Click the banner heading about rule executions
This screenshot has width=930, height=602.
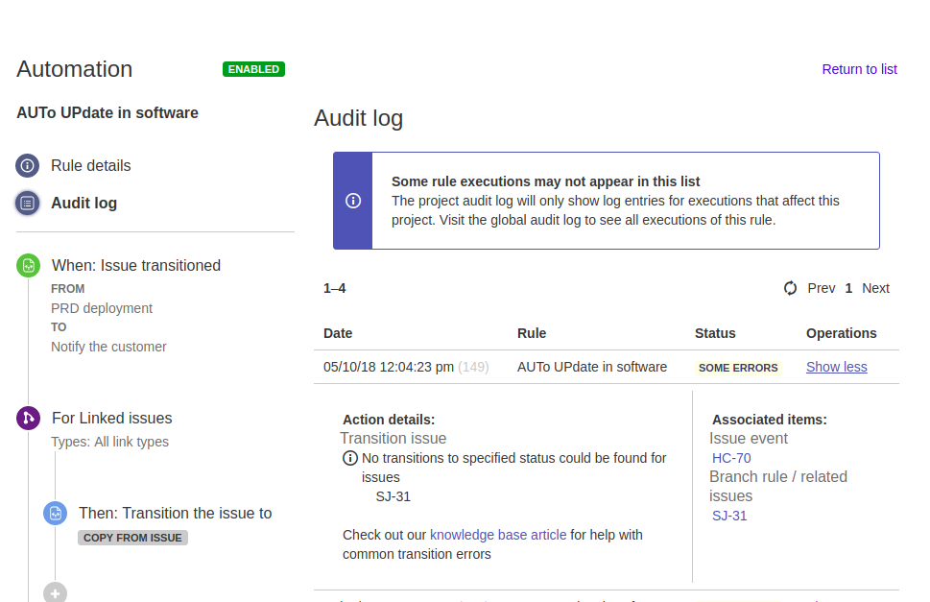point(546,181)
